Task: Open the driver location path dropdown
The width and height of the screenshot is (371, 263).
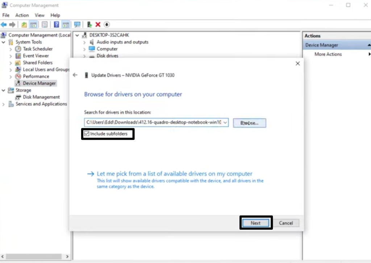Action: (225, 122)
